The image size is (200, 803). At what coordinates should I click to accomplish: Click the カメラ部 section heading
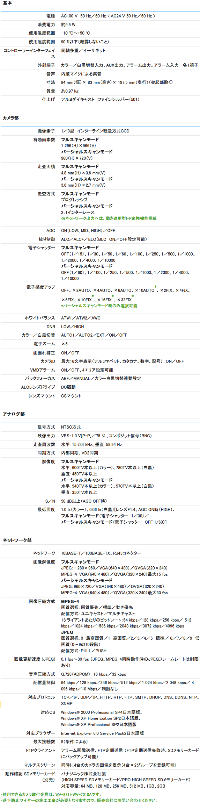point(11,118)
